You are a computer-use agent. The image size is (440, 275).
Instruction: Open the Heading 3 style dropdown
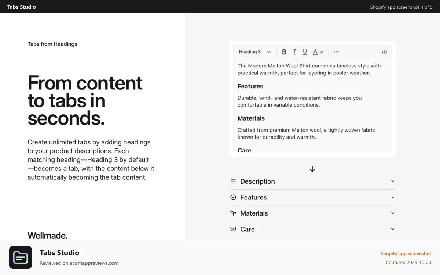coord(255,52)
